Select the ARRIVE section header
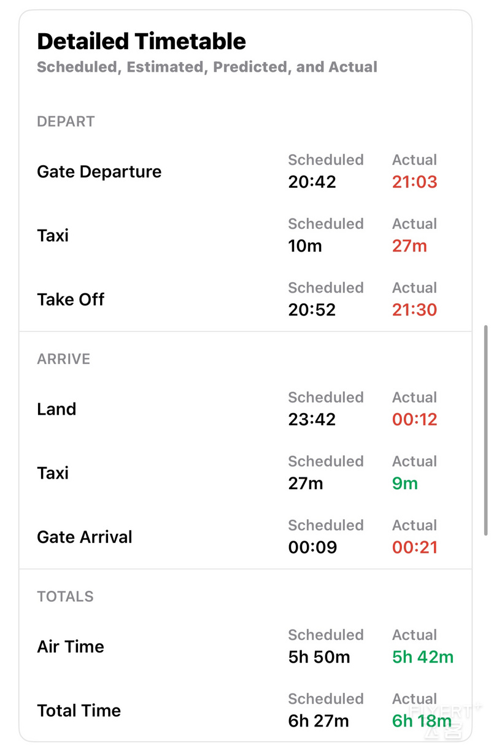Image resolution: width=491 pixels, height=748 pixels. [x=63, y=359]
